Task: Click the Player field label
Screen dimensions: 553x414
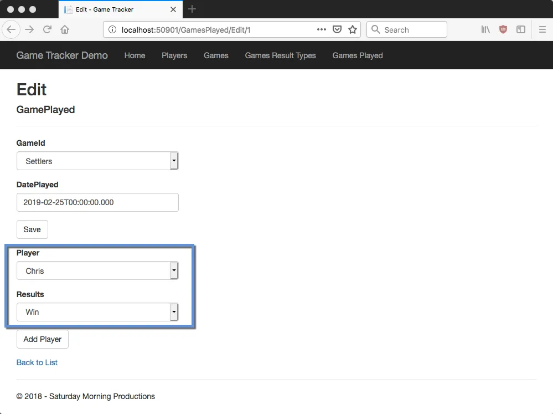Action: pos(28,253)
